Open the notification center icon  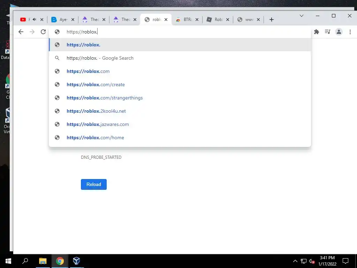[345, 261]
